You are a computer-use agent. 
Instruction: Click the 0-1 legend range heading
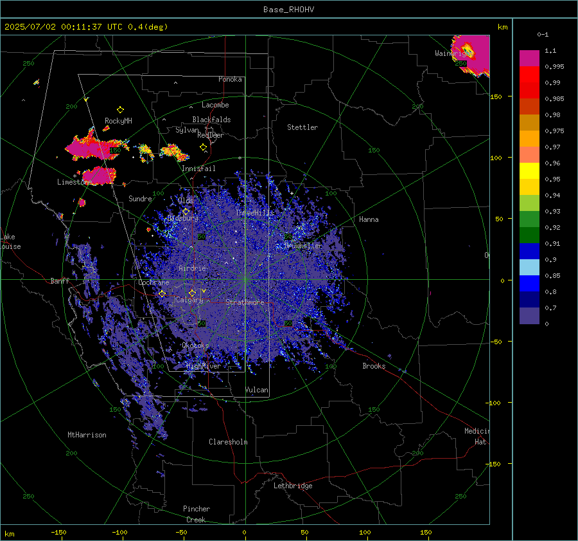543,34
